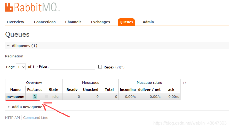
Task: Click the RabbitMQ logo
Action: 32,7
